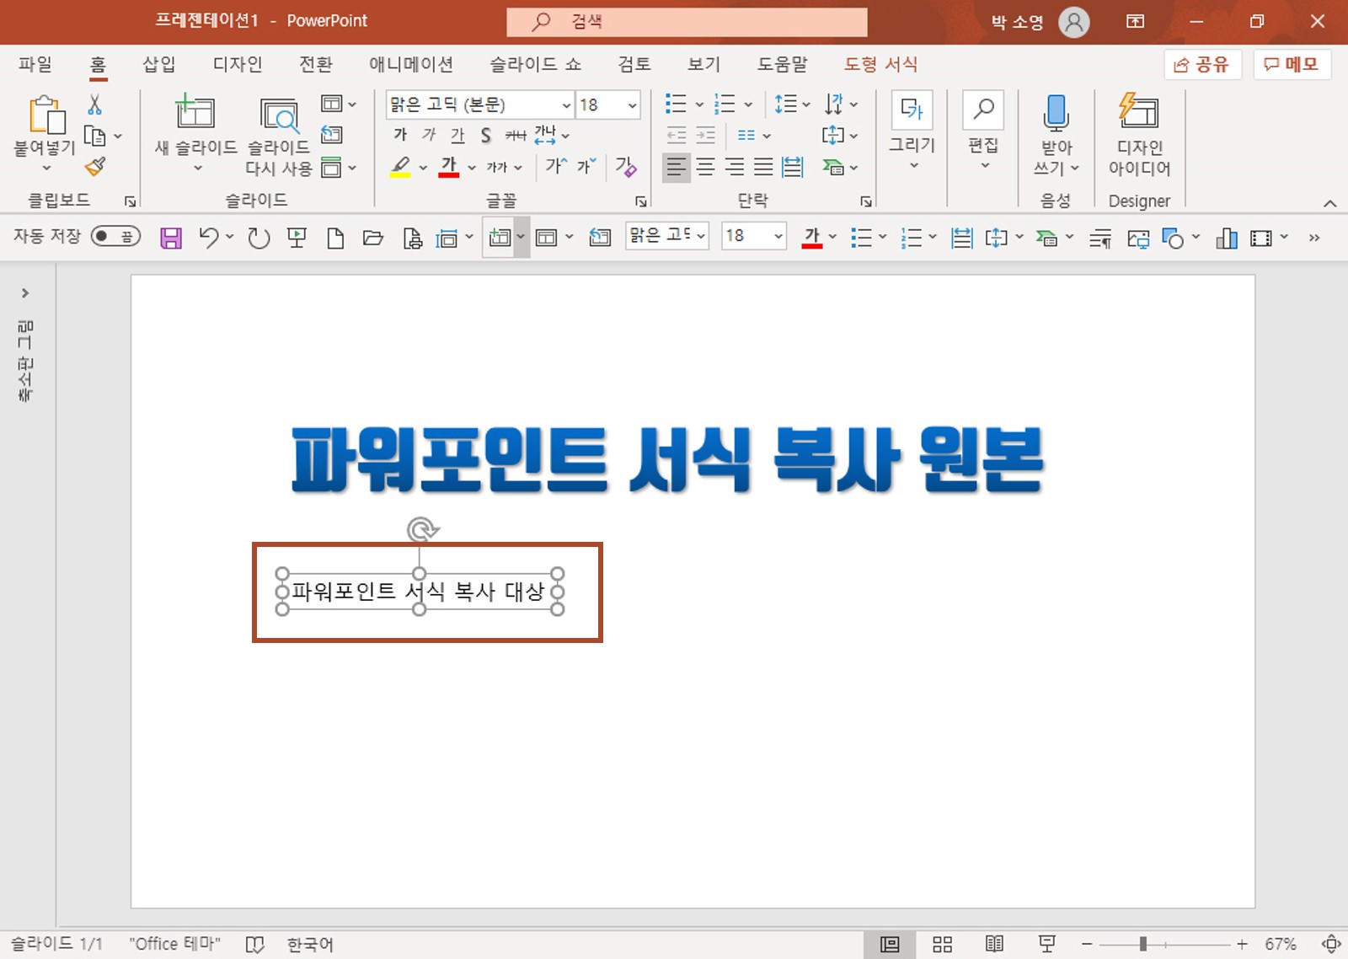The width and height of the screenshot is (1348, 959).
Task: Click Undo in quick access toolbar
Action: [208, 238]
